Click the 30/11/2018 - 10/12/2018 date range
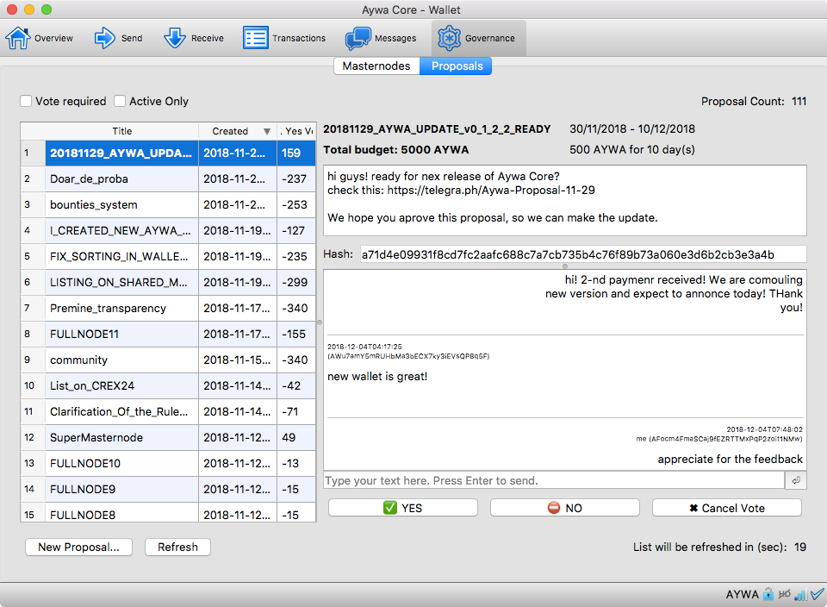827x607 pixels. [x=632, y=128]
